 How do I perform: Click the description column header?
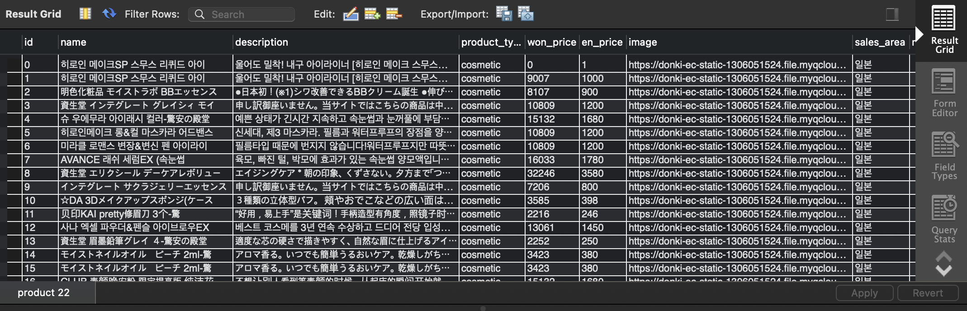click(346, 42)
